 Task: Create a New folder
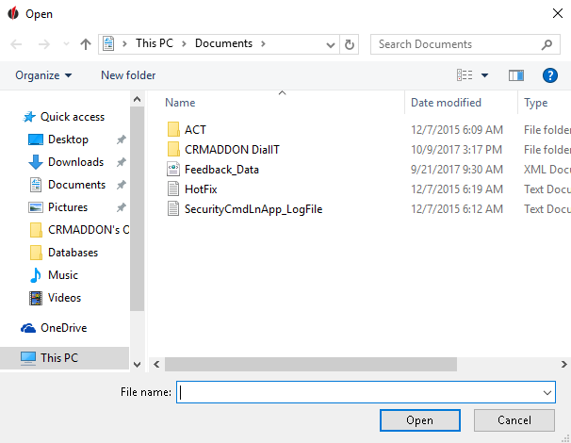[x=128, y=75]
